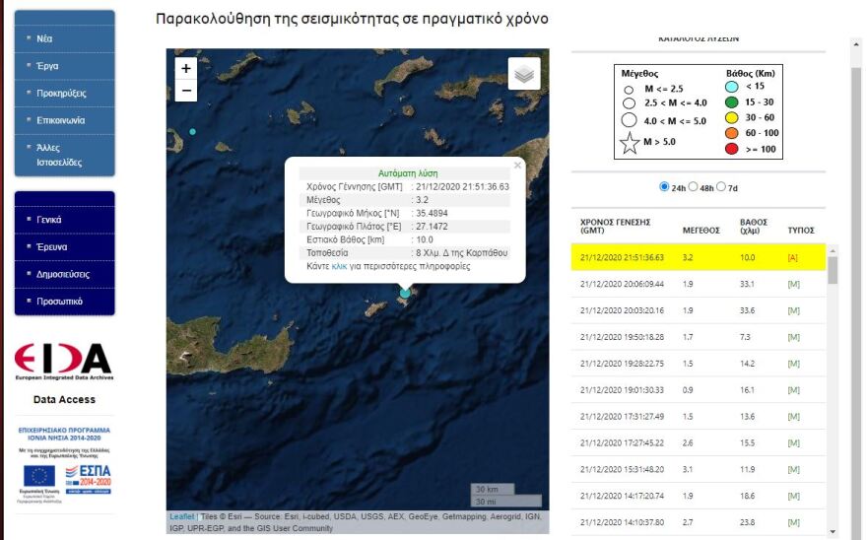Open the Δημοσιεύσεις menu item
The height and width of the screenshot is (540, 867).
click(x=65, y=274)
